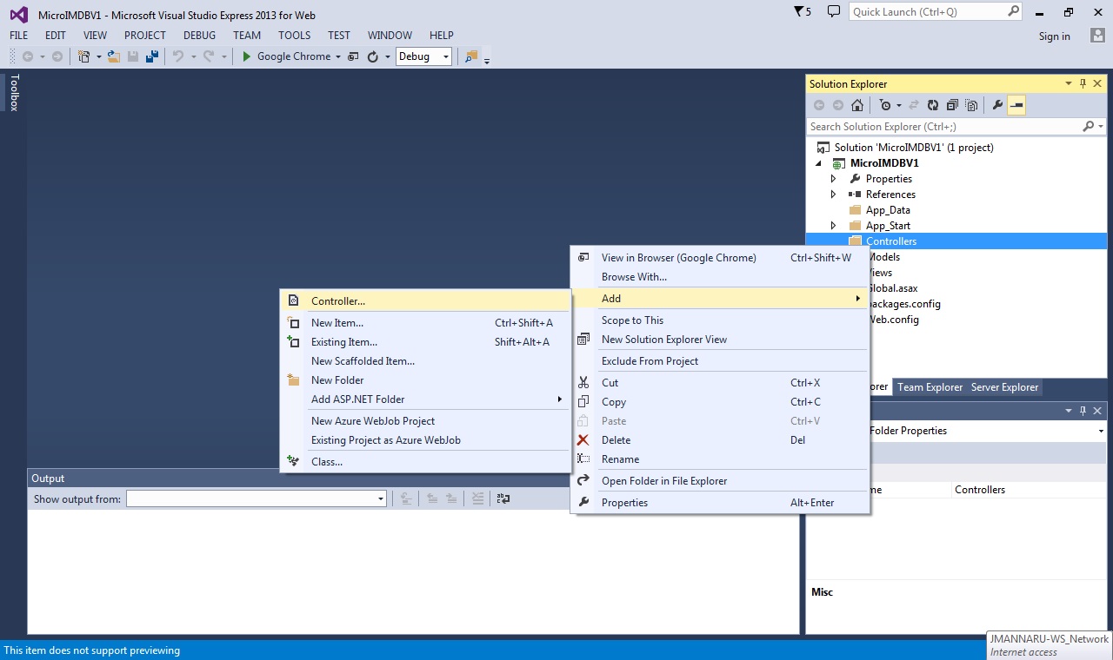The image size is (1113, 660).
Task: Click the feedback speech bubble icon
Action: 834,12
